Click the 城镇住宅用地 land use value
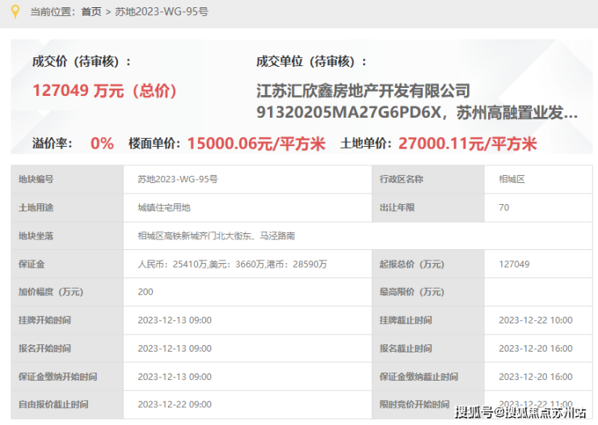The height and width of the screenshot is (425, 598). click(164, 207)
